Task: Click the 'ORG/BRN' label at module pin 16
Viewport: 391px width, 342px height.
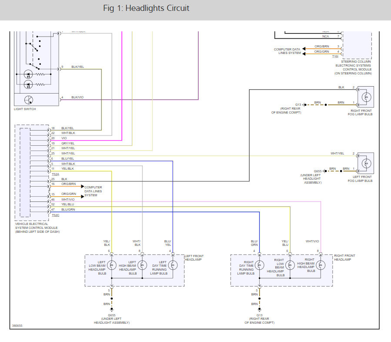Action: pyautogui.click(x=68, y=184)
